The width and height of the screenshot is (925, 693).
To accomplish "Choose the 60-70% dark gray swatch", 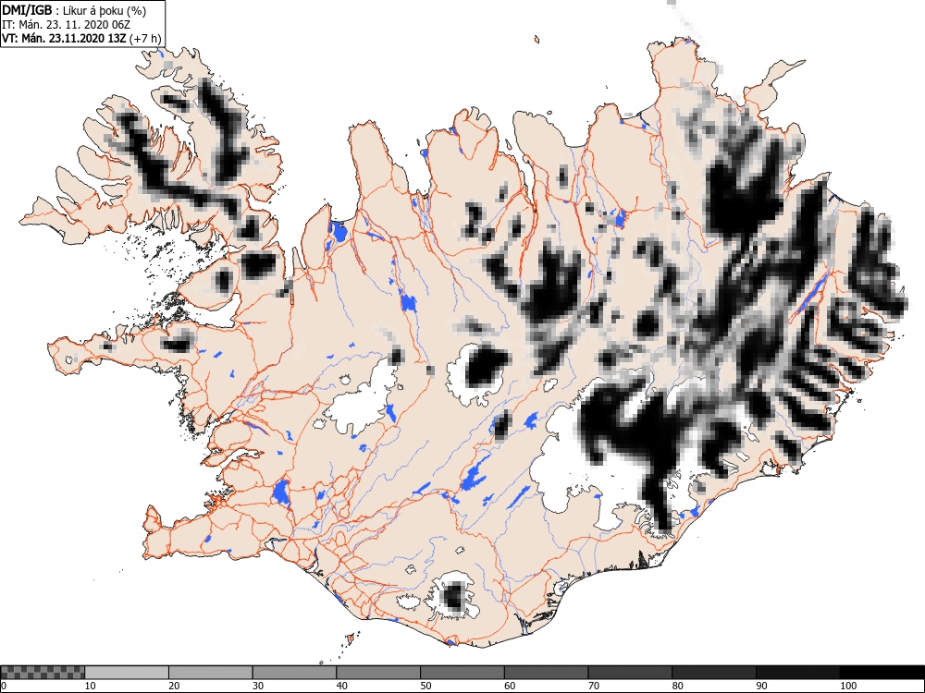I will point(546,673).
